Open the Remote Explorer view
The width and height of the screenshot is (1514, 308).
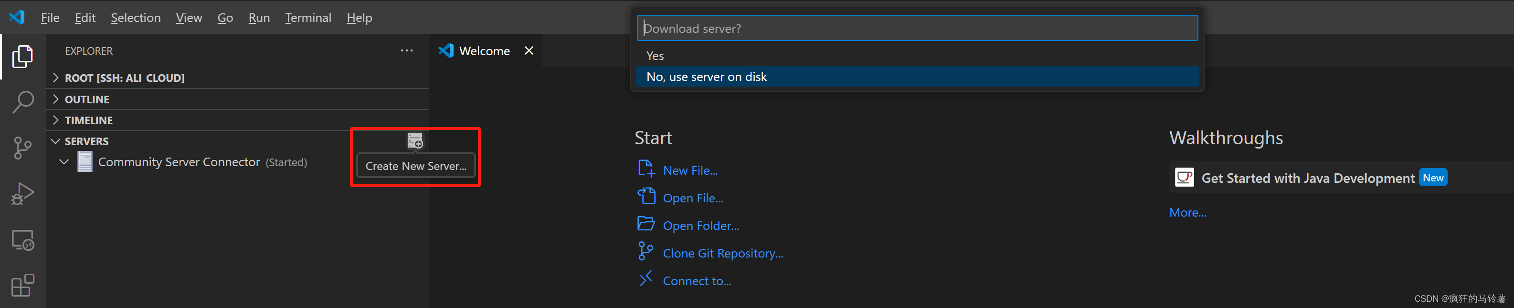22,239
